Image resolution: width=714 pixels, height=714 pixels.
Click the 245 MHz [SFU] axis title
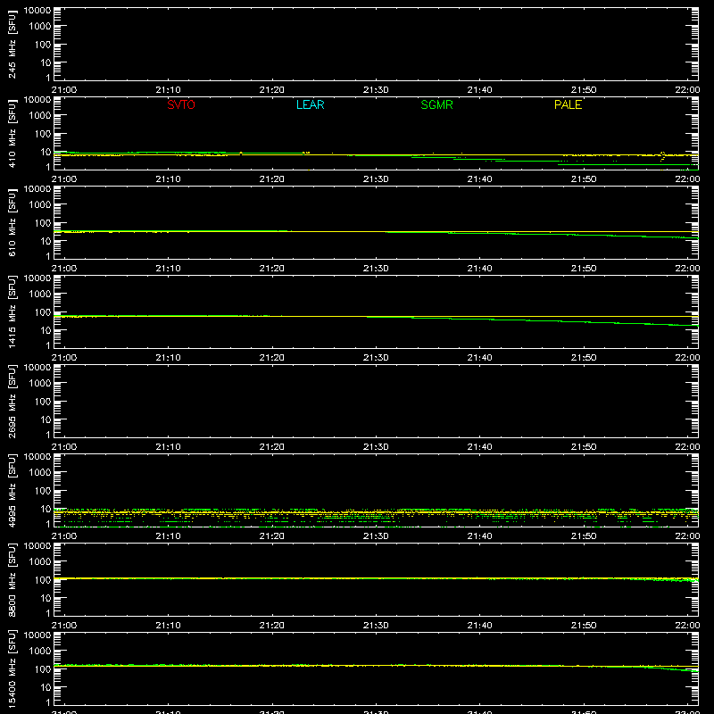(x=12, y=44)
